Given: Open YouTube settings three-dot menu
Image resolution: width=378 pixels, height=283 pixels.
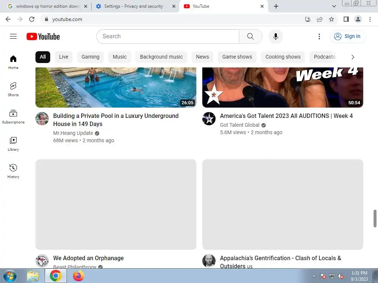Looking at the screenshot, I should [319, 36].
